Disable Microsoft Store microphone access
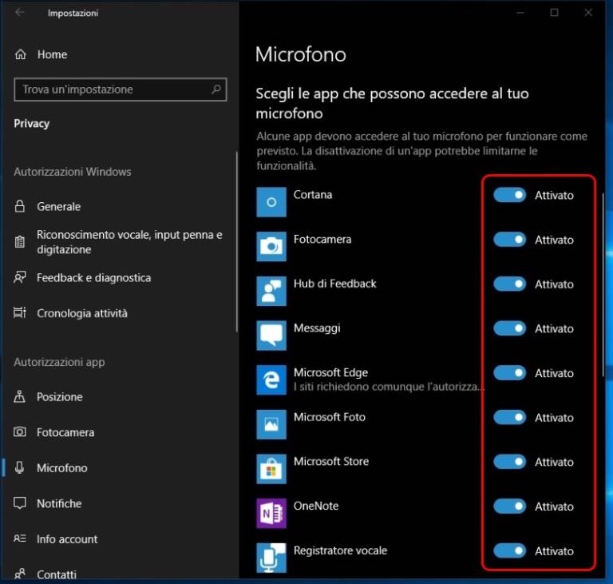 (509, 462)
